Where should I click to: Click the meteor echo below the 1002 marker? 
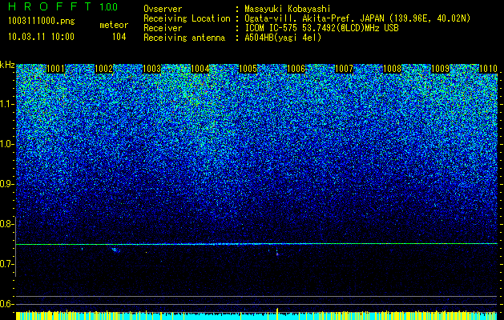point(115,250)
